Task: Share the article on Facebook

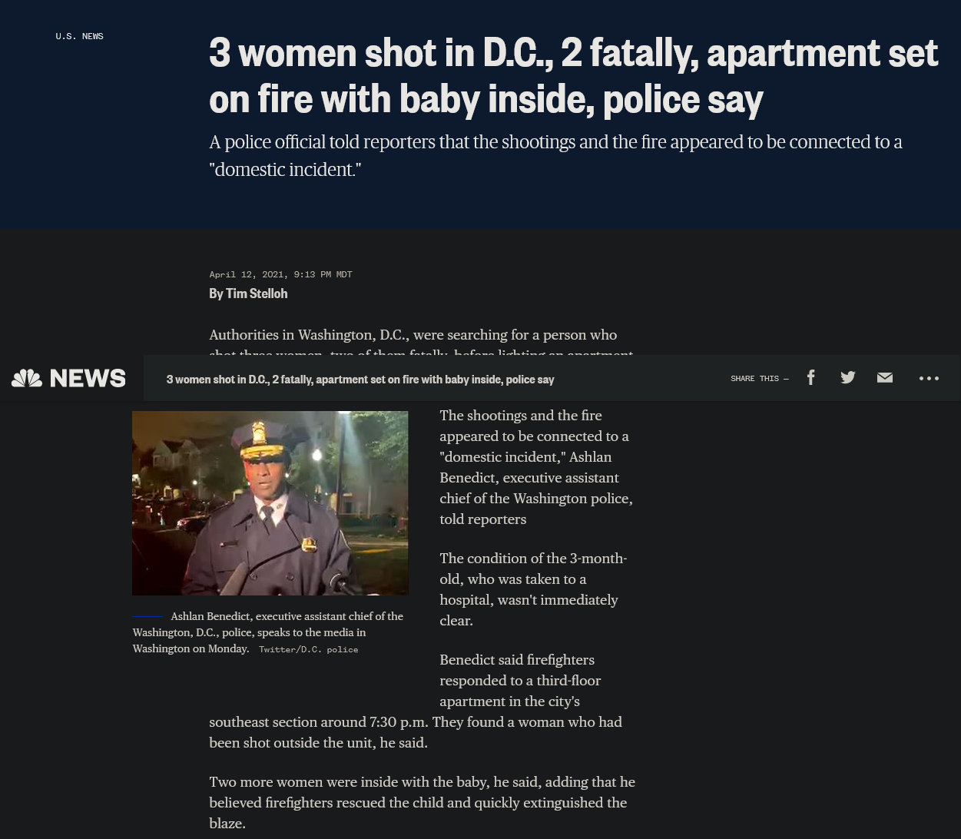Action: coord(810,377)
